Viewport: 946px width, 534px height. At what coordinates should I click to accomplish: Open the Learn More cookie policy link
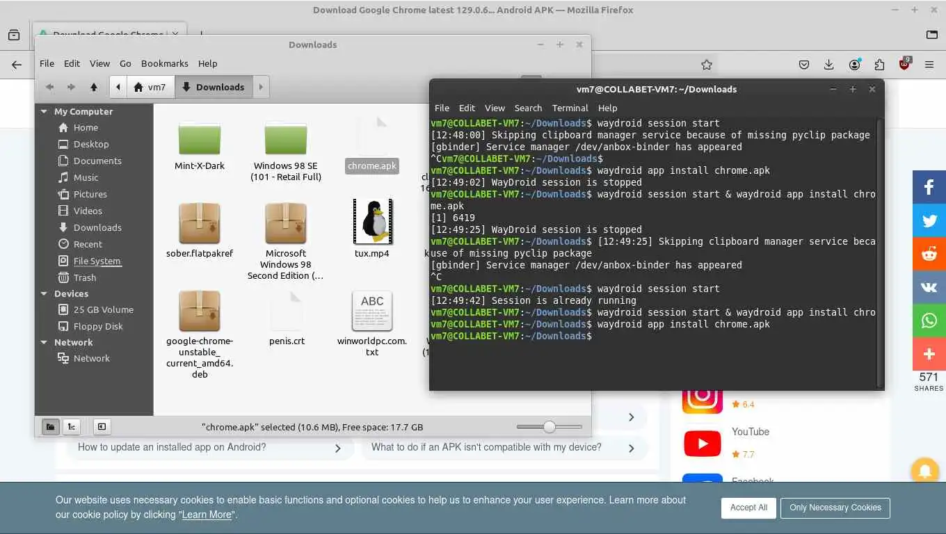[x=207, y=515]
